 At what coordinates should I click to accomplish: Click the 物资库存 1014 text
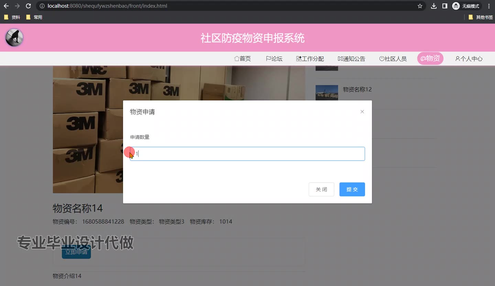(211, 222)
